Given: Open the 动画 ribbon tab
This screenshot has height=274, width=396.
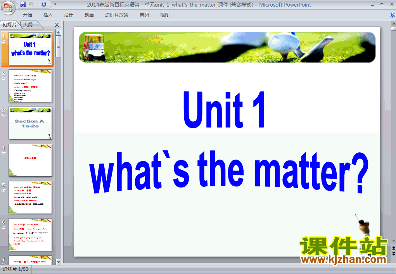Looking at the screenshot, I should tap(89, 15).
